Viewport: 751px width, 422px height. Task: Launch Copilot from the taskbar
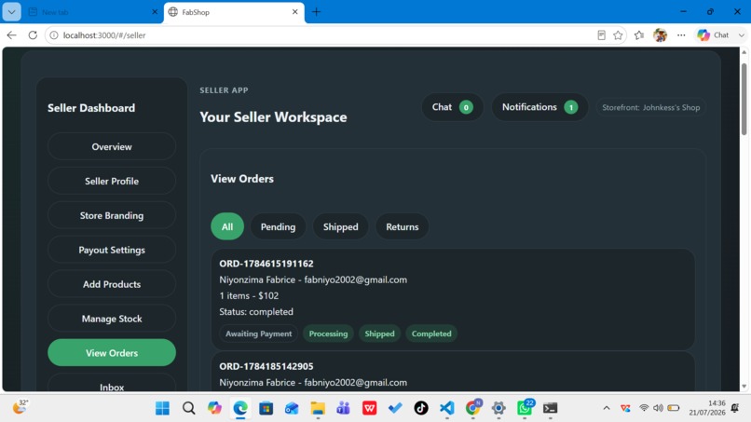click(x=214, y=408)
